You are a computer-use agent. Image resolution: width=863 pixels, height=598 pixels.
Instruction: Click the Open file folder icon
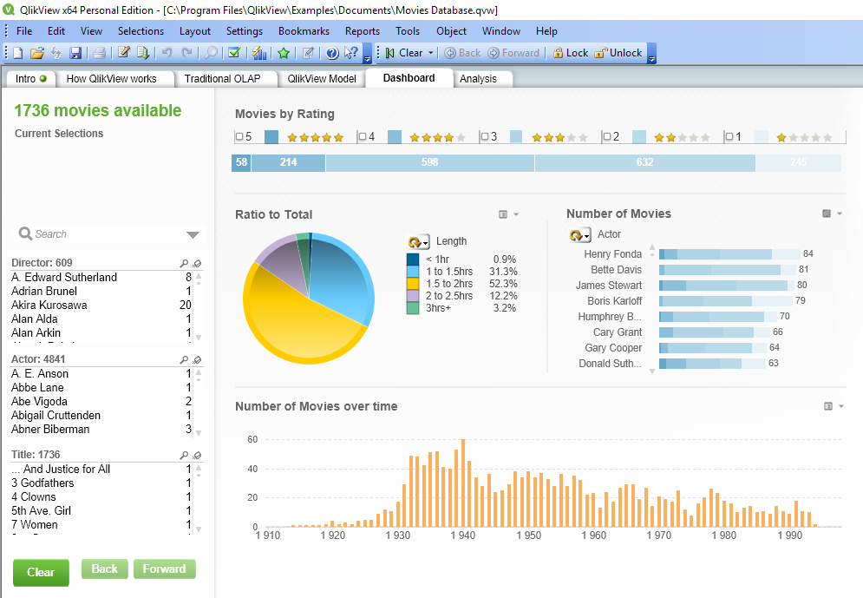click(x=37, y=53)
